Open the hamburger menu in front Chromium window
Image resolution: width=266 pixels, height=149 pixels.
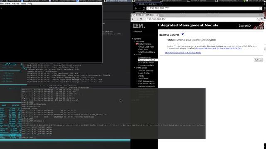point(261,19)
